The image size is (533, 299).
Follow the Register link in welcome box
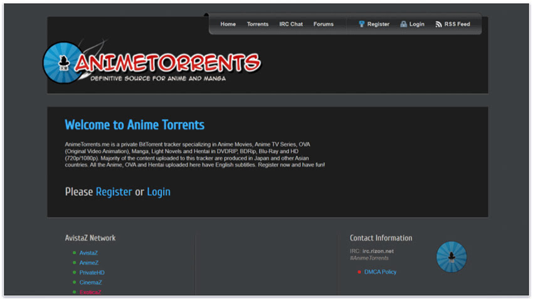click(x=114, y=192)
